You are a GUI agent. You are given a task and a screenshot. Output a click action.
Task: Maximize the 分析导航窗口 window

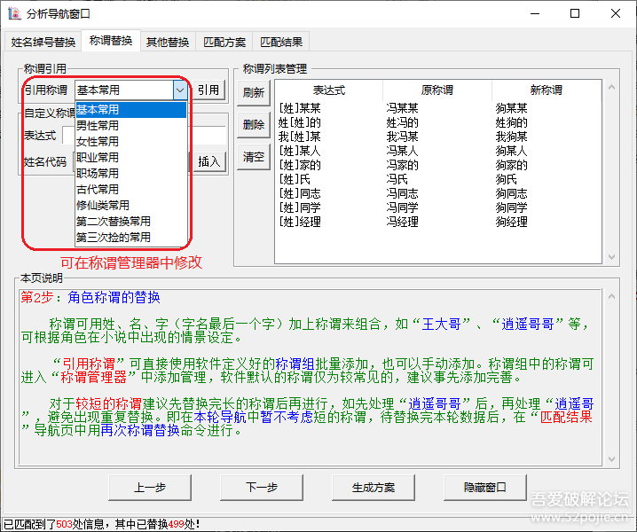(x=575, y=14)
